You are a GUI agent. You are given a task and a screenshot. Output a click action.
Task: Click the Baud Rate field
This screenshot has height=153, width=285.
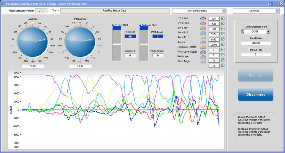(x=256, y=43)
